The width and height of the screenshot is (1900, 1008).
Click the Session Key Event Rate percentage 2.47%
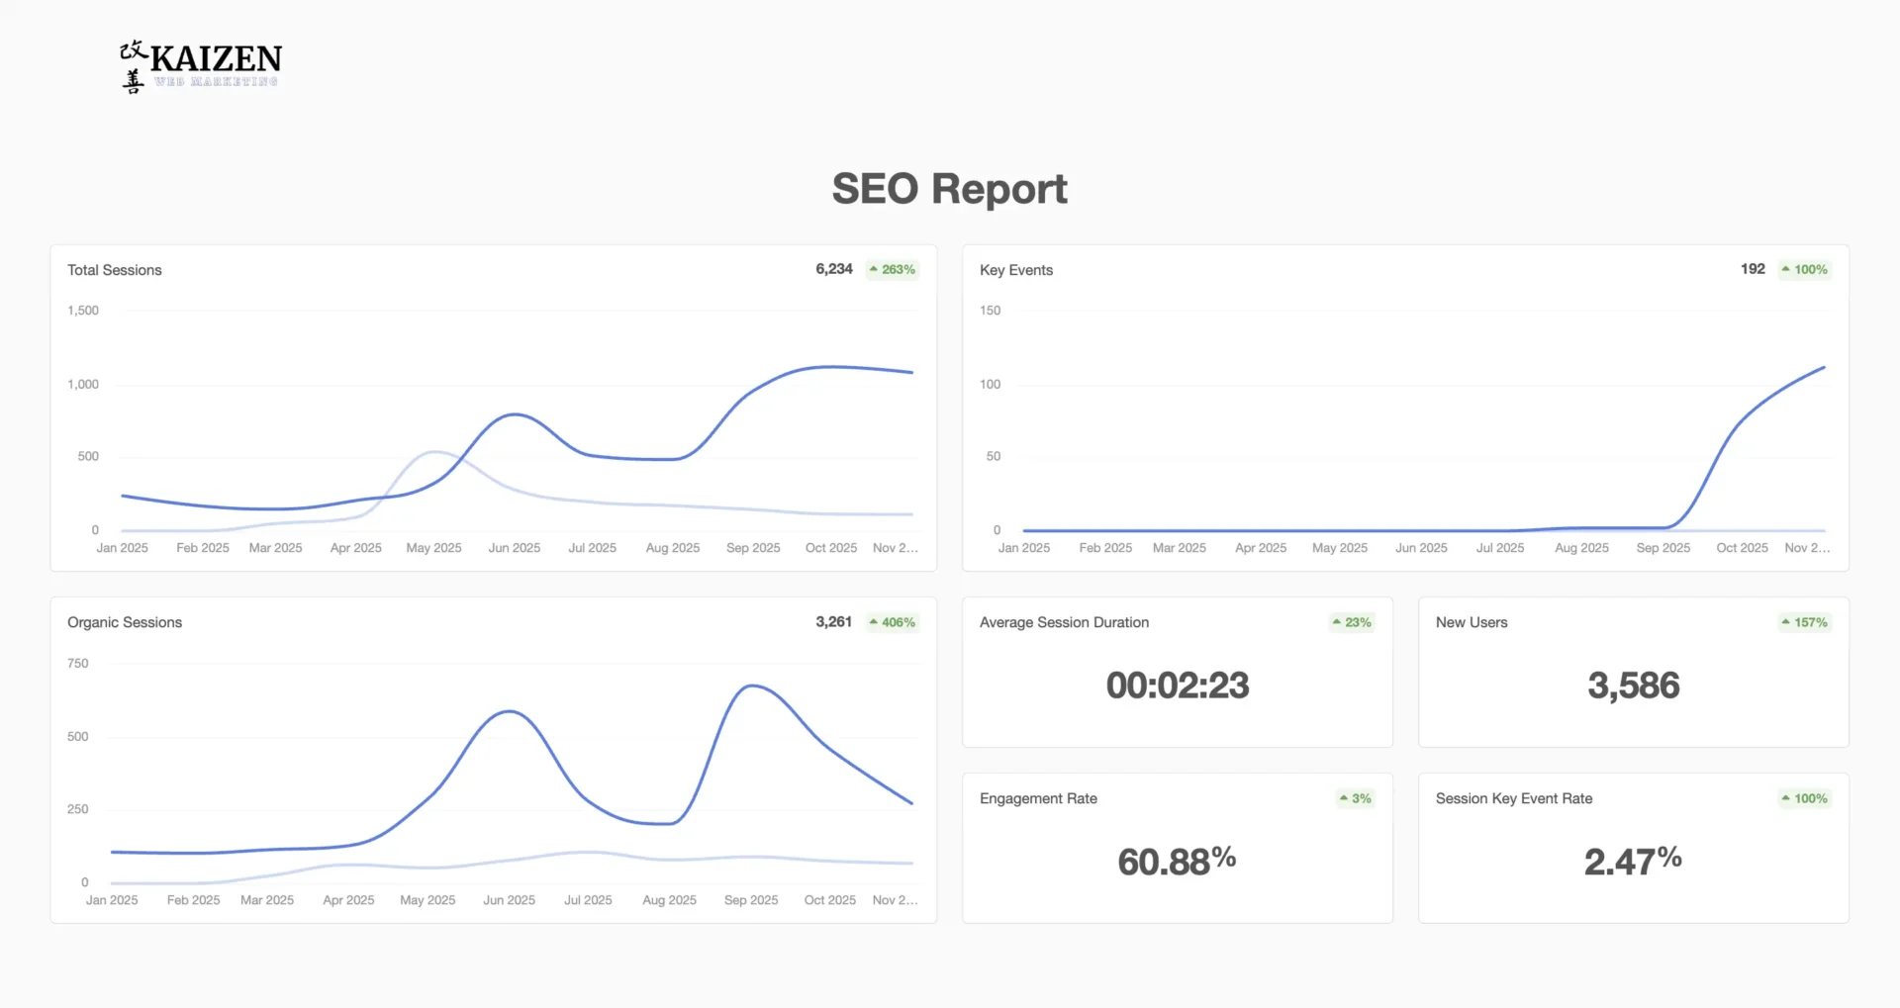click(1633, 861)
